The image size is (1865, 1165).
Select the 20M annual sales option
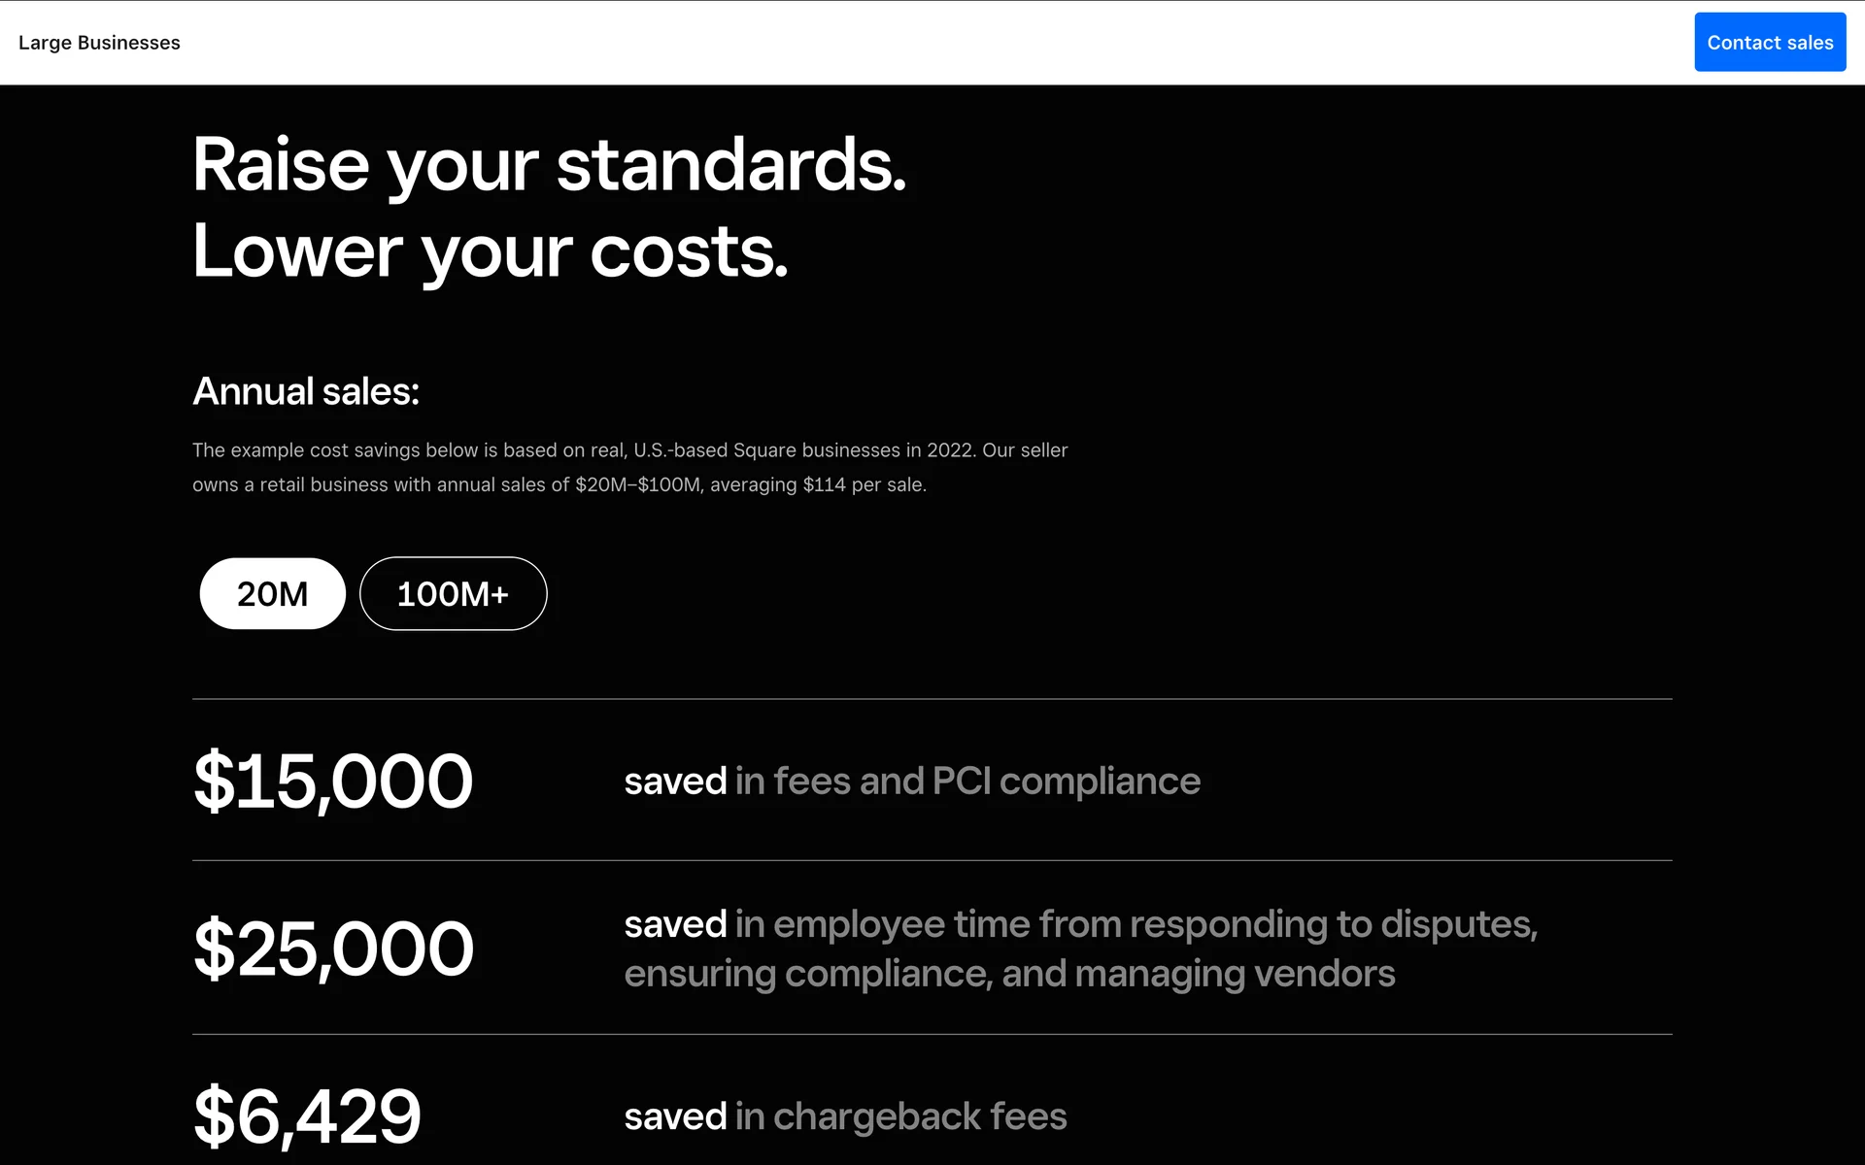coord(272,593)
